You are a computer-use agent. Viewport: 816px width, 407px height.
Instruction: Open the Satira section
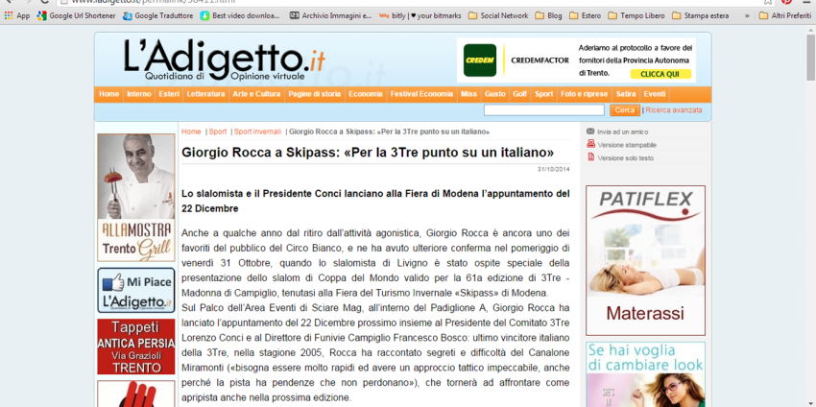[x=626, y=94]
